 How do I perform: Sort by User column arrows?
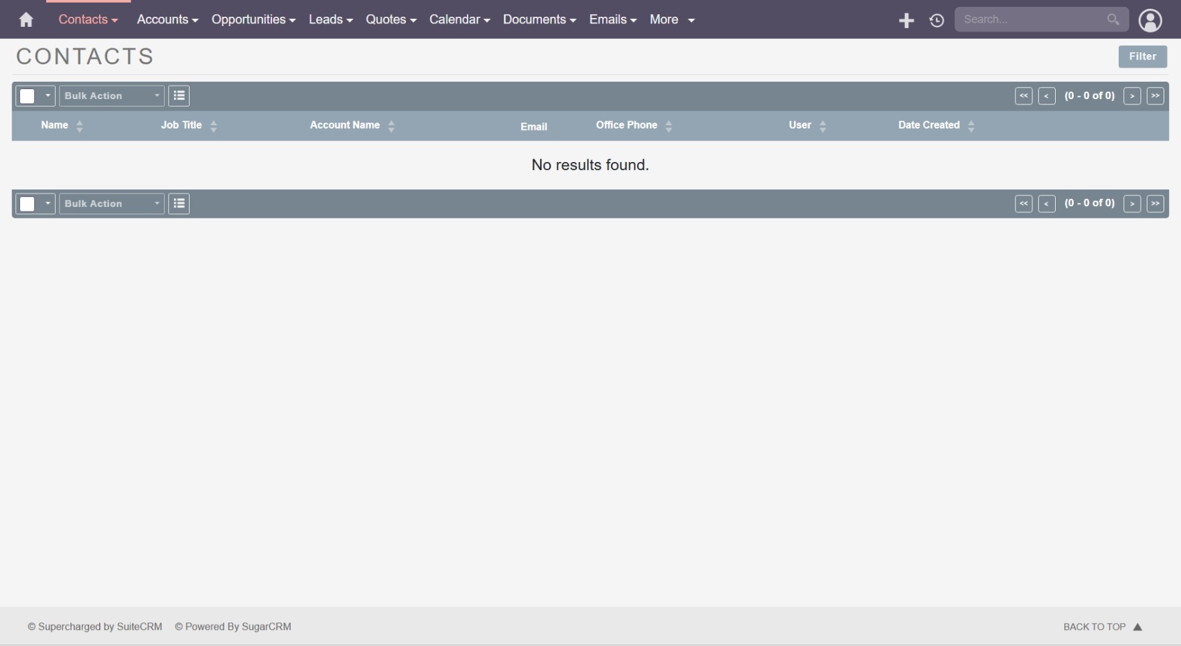823,126
